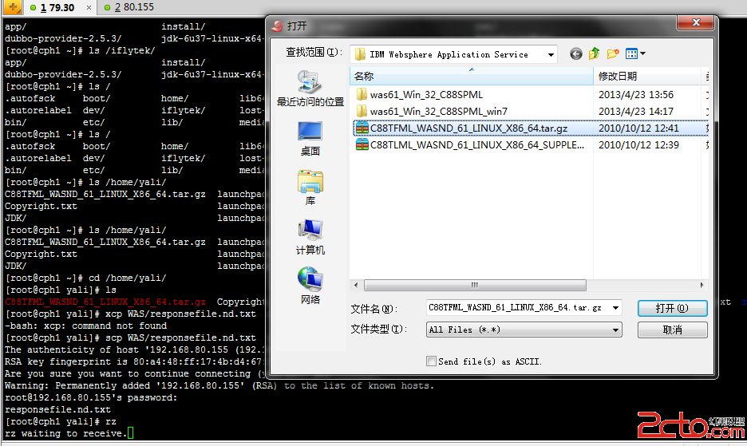Open the view menu icon
The height and width of the screenshot is (446, 747).
pyautogui.click(x=631, y=53)
